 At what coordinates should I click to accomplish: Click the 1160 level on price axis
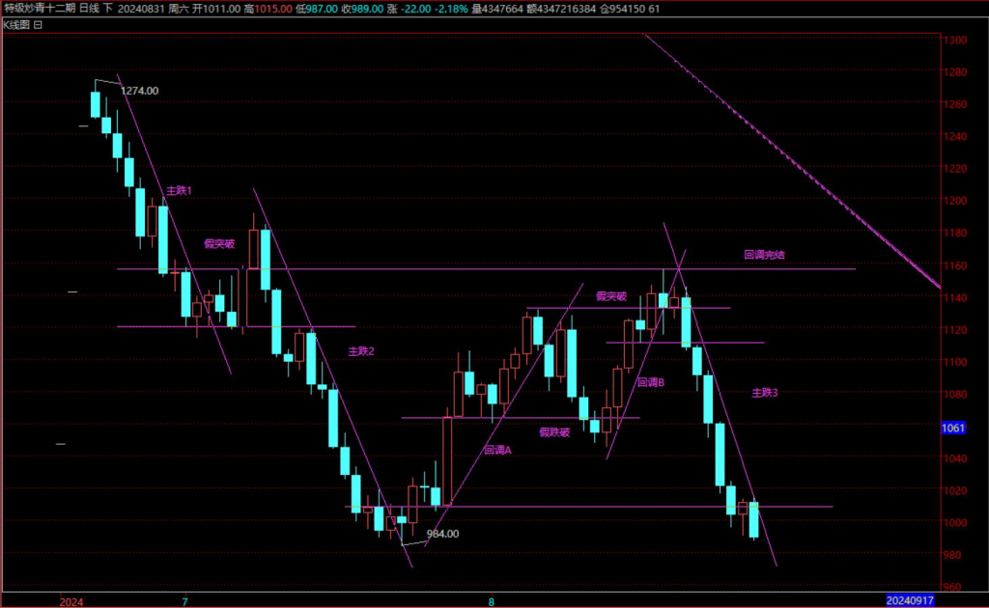(x=955, y=265)
